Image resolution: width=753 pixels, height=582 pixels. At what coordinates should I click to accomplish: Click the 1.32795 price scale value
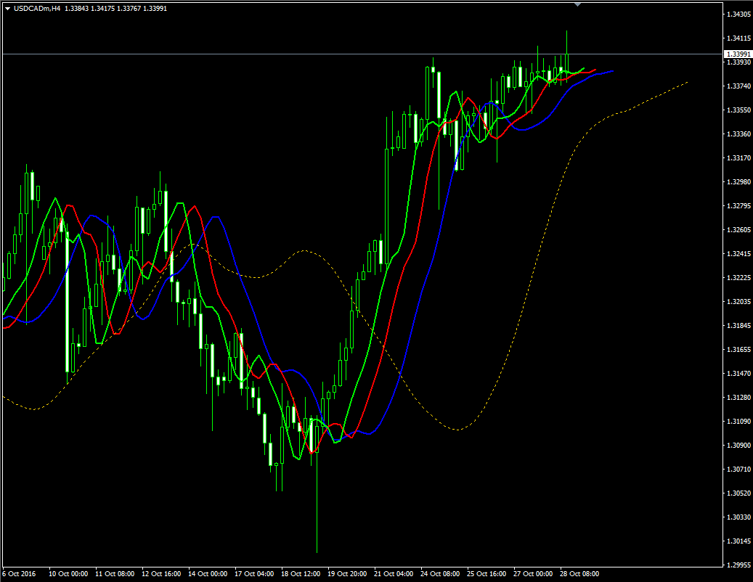(x=738, y=206)
